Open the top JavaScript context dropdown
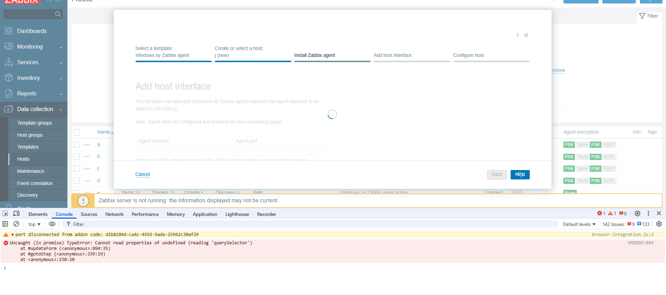Image resolution: width=666 pixels, height=295 pixels. 34,224
